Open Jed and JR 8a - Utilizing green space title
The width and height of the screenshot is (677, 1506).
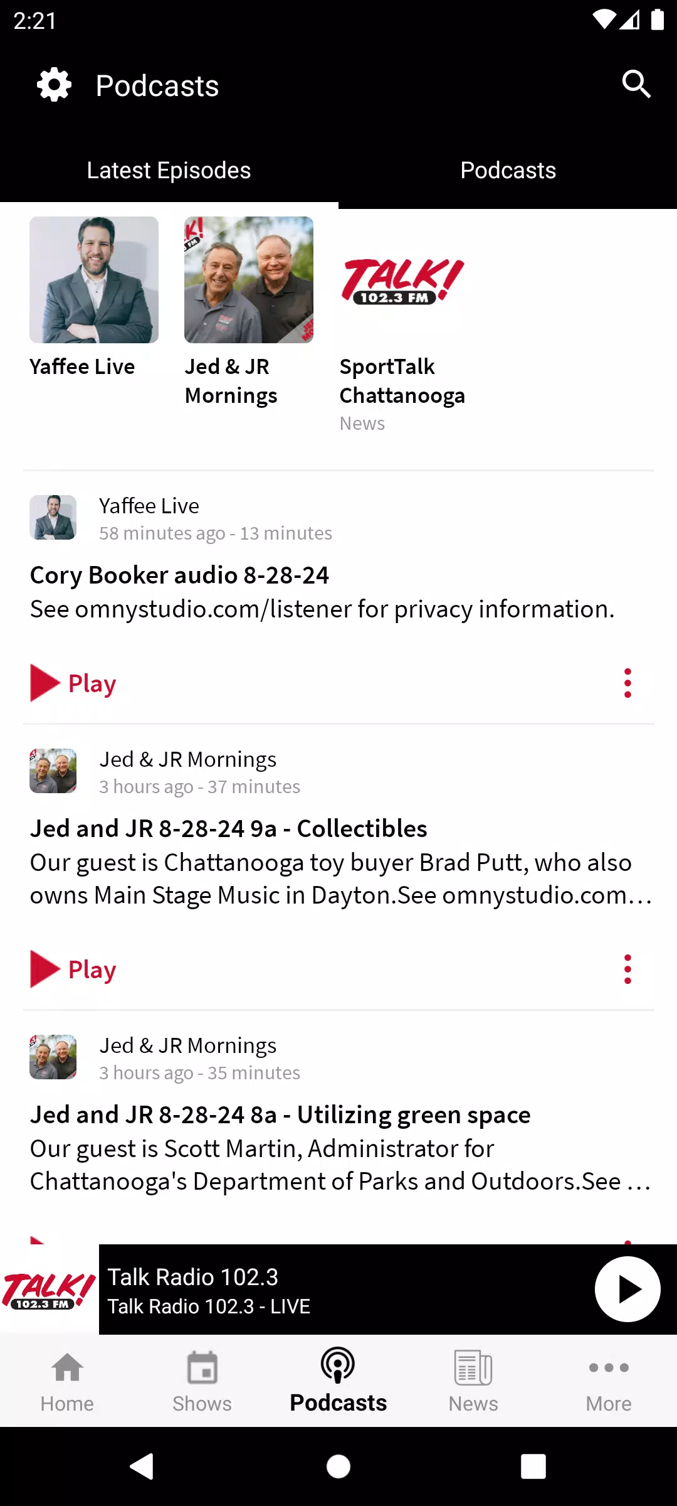280,1114
